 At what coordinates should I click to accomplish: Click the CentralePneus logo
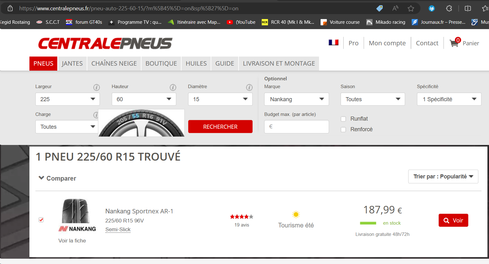click(x=105, y=43)
